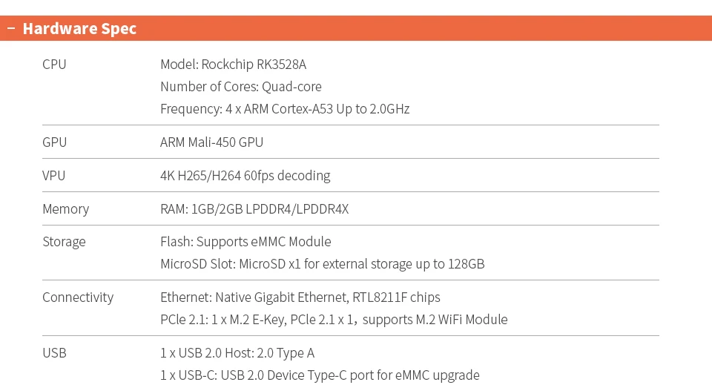Click the Hardware Spec header title
The image size is (712, 385).
pos(79,29)
